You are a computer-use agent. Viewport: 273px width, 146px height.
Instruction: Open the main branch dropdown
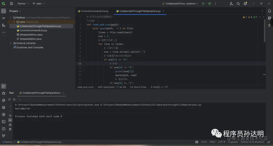point(39,4)
